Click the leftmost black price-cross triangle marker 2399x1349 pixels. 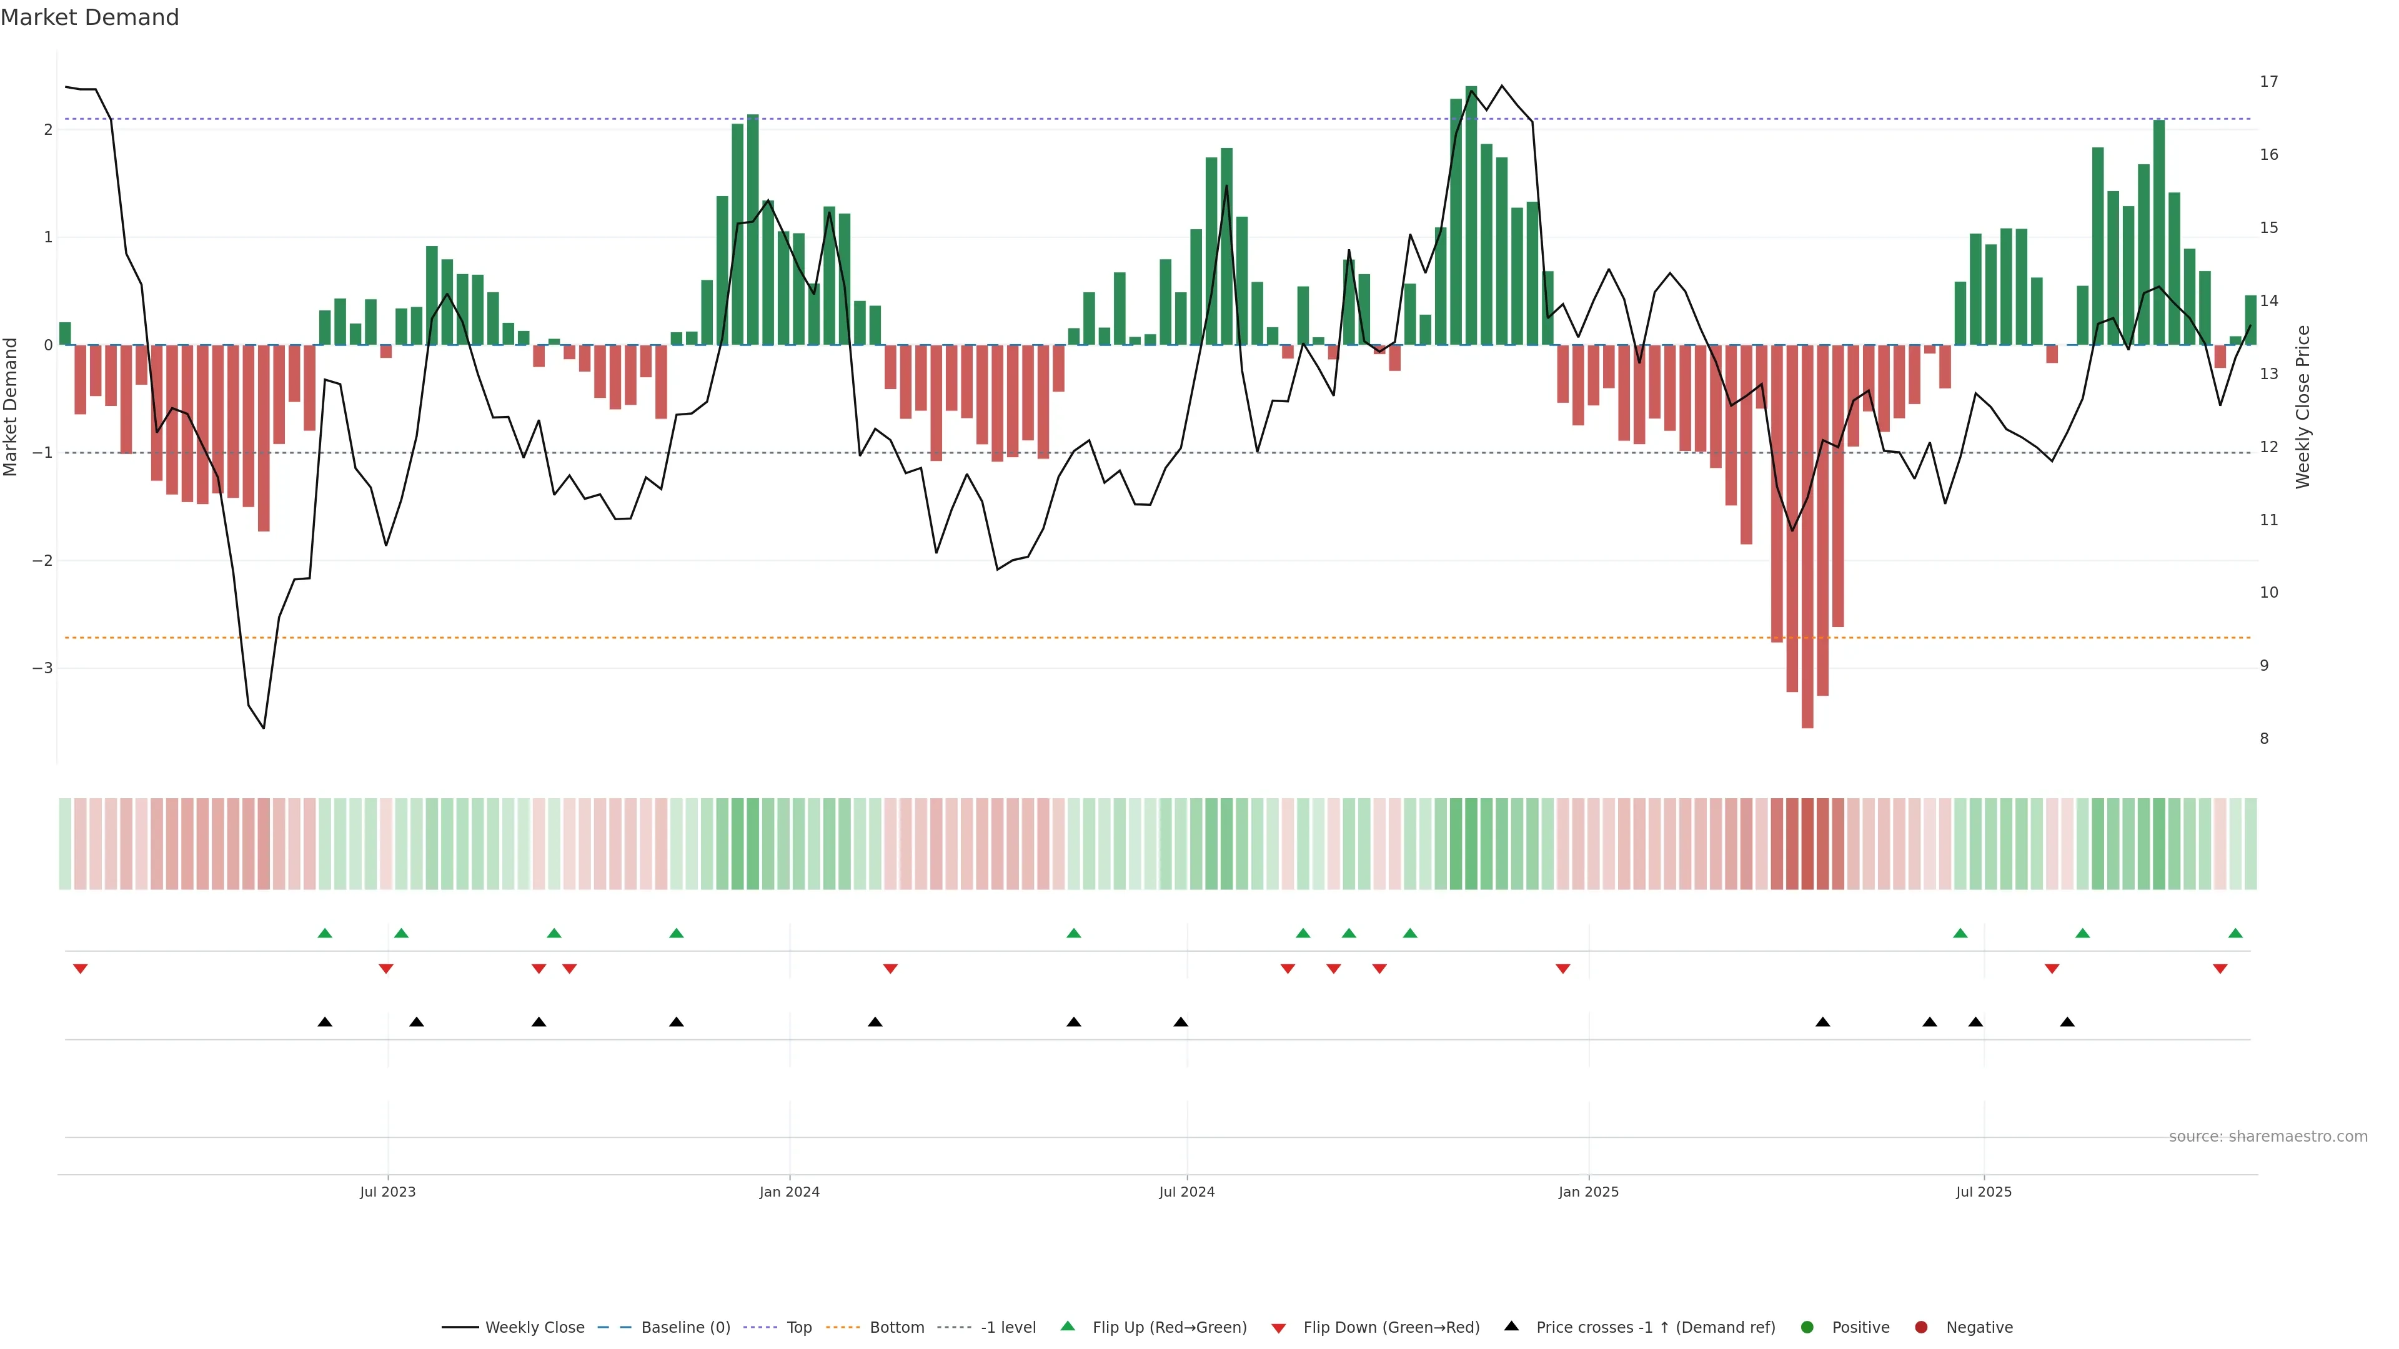pos(325,1022)
